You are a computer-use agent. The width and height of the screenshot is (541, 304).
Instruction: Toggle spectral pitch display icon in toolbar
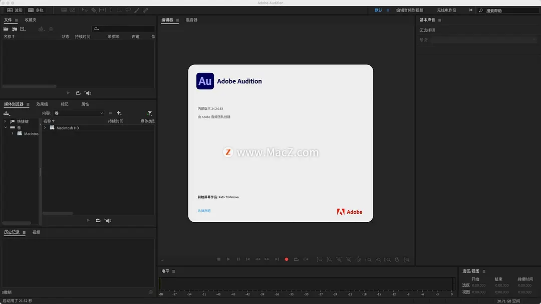[x=73, y=10]
